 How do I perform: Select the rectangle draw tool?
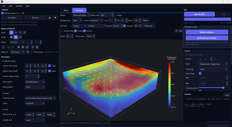point(11,32)
